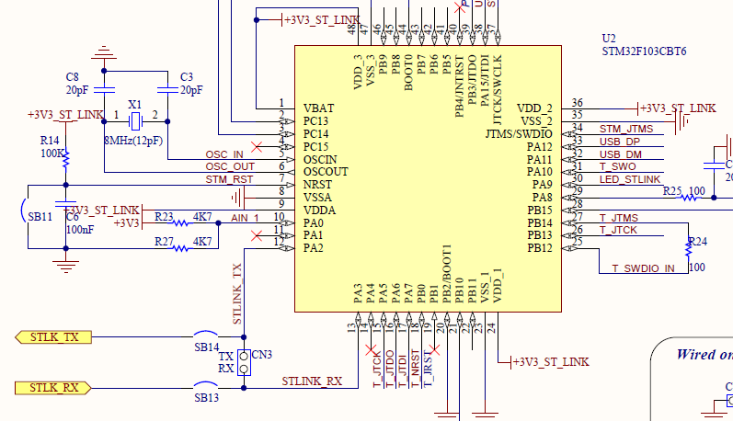Click the VBAT pin label
733x421 pixels.
pos(319,108)
